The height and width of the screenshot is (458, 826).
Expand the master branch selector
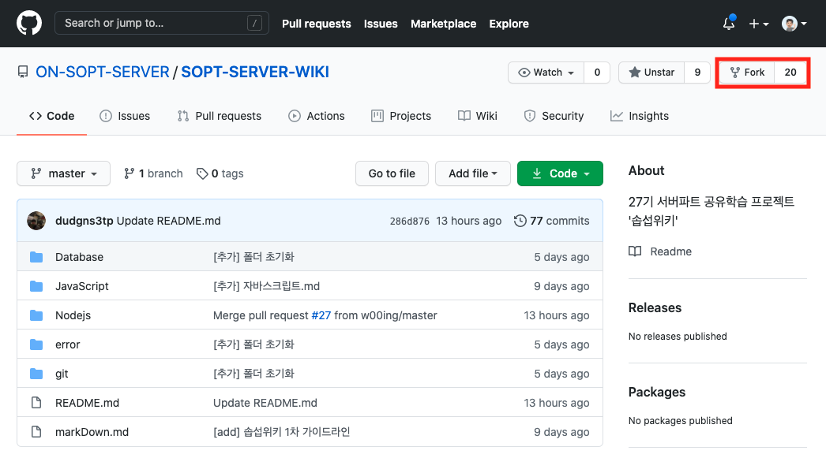pyautogui.click(x=64, y=173)
